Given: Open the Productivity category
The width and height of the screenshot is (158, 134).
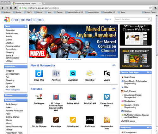Looking at the screenshot, I should [x=11, y=49].
